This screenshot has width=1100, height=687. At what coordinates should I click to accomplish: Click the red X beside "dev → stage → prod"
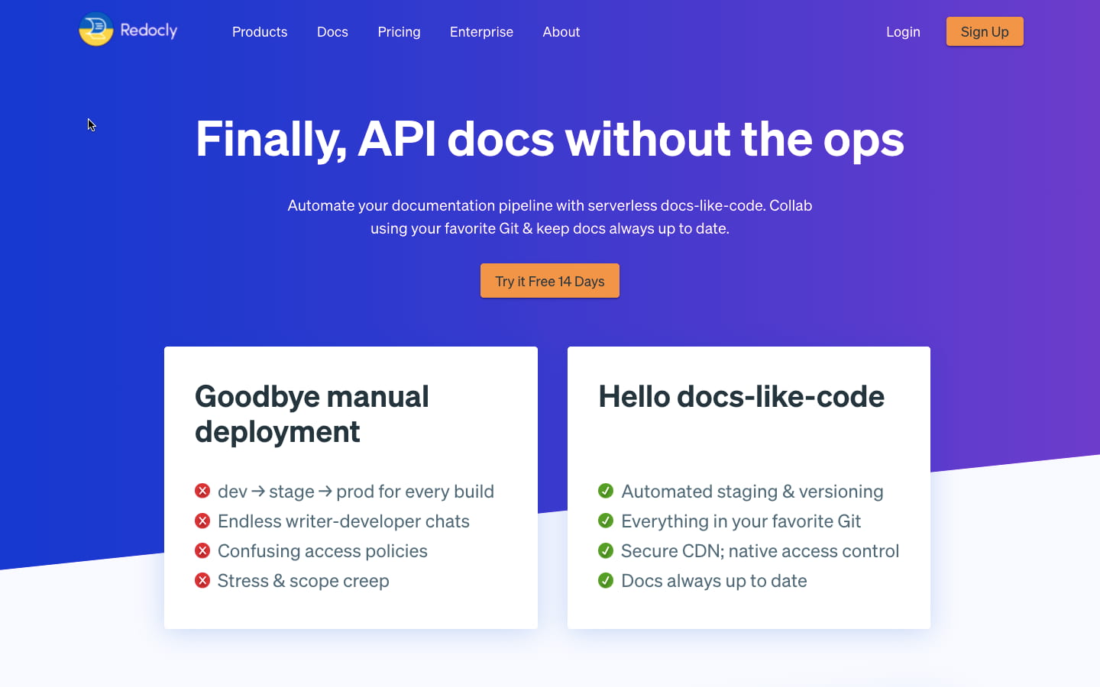(x=202, y=490)
